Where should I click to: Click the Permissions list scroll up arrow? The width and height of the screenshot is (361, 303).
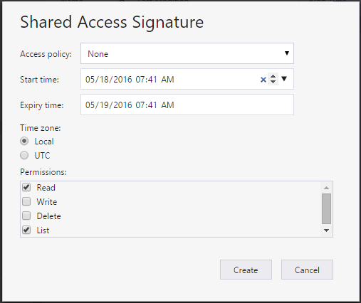tap(326, 188)
